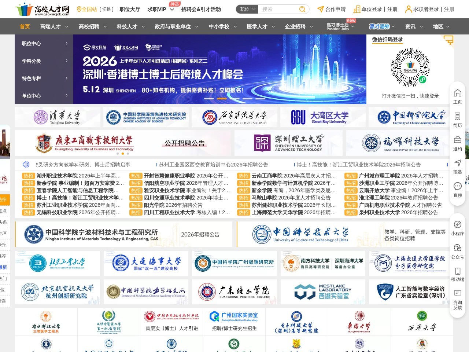Open 单位中心 side menu item
The width and height of the screenshot is (469, 352).
(x=44, y=96)
